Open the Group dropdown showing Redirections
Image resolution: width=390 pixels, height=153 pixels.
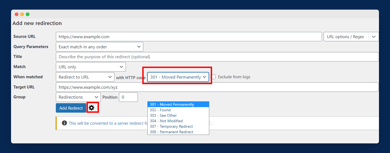(x=78, y=97)
